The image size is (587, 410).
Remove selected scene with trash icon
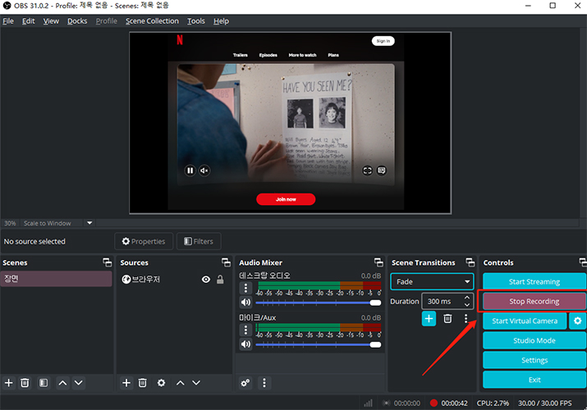click(x=25, y=383)
